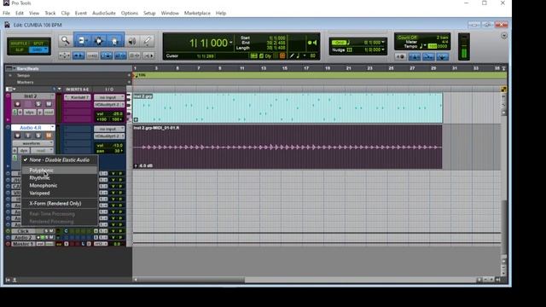546x307 pixels.
Task: Open the Marketplace menu
Action: (x=197, y=14)
